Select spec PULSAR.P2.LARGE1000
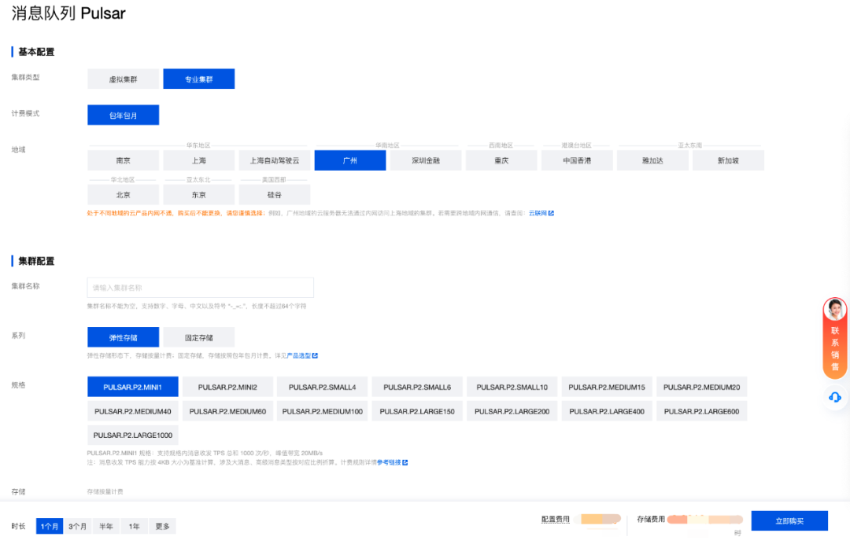The width and height of the screenshot is (850, 544). click(x=133, y=436)
